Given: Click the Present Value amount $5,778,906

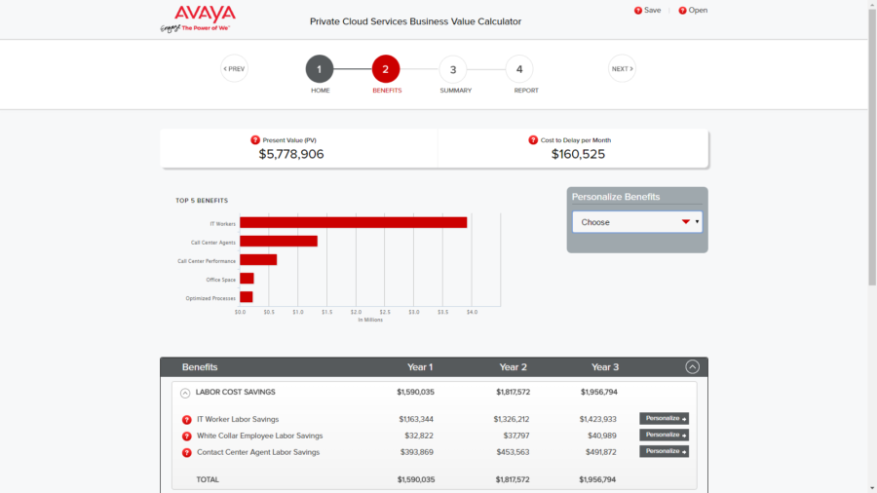Looking at the screenshot, I should tap(290, 154).
